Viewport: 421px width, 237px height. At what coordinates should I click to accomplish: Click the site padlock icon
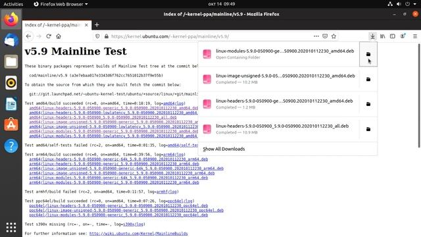pos(107,36)
